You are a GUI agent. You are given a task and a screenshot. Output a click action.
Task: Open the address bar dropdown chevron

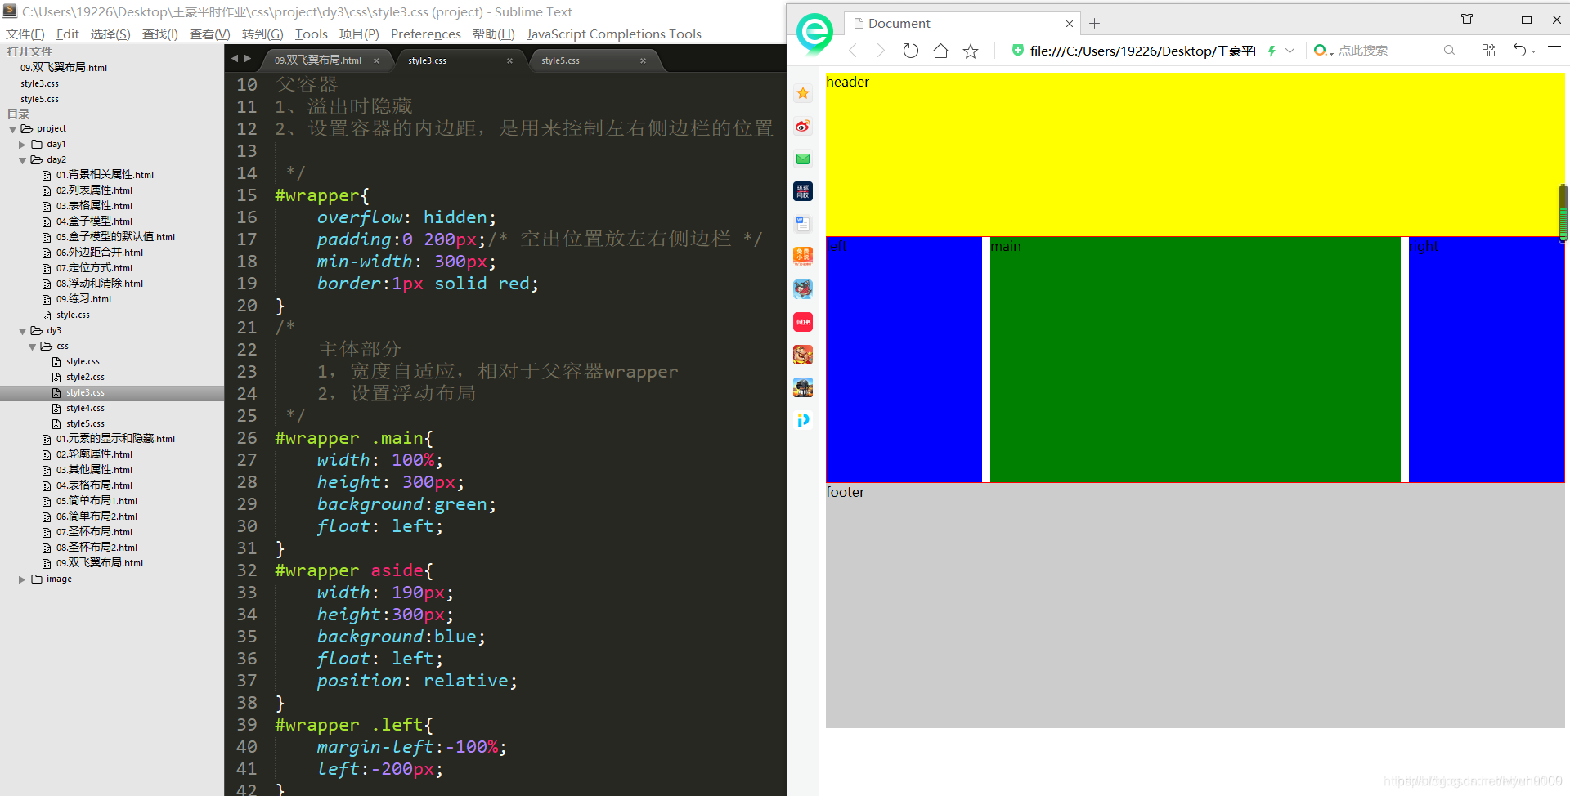click(1290, 51)
